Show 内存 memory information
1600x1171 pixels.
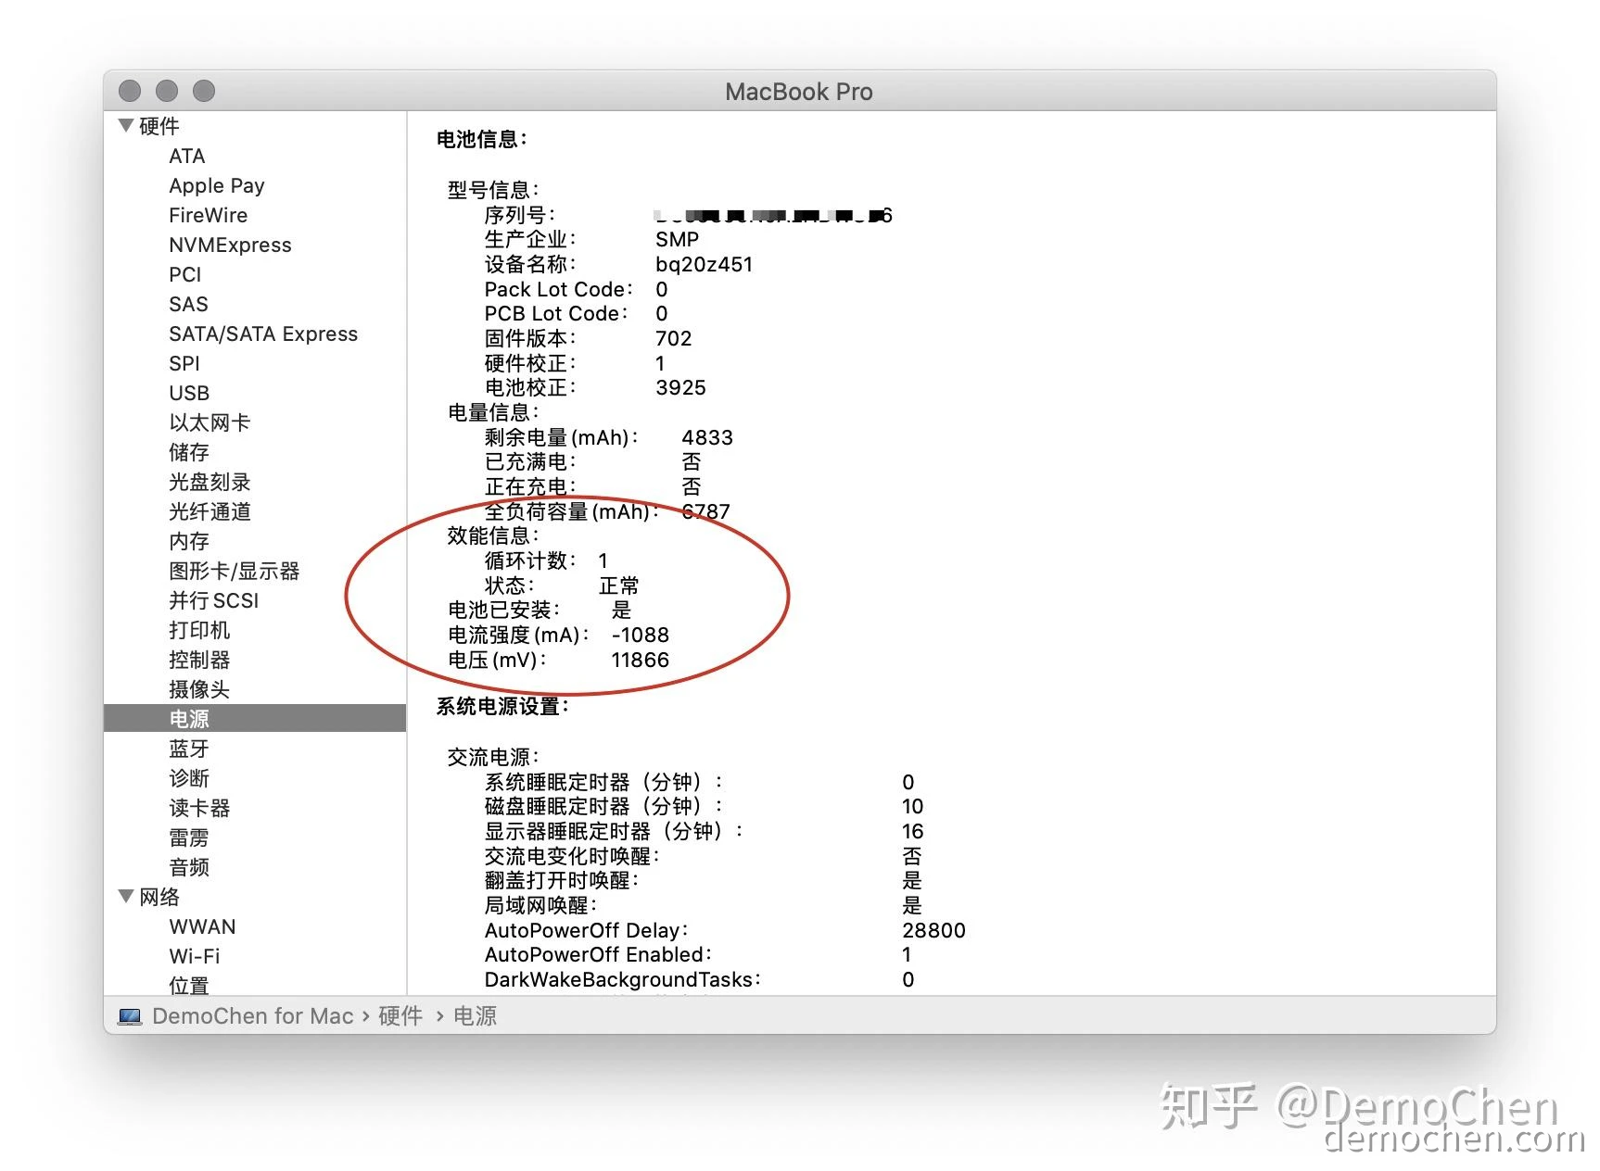click(189, 541)
